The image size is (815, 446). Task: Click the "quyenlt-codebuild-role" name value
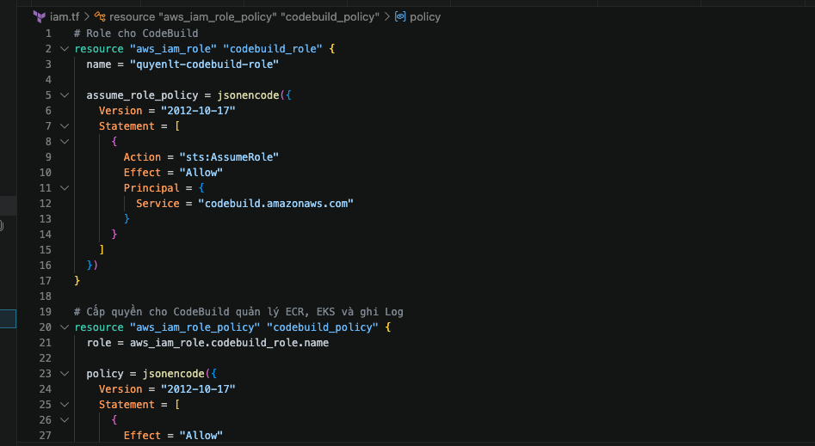(x=203, y=64)
